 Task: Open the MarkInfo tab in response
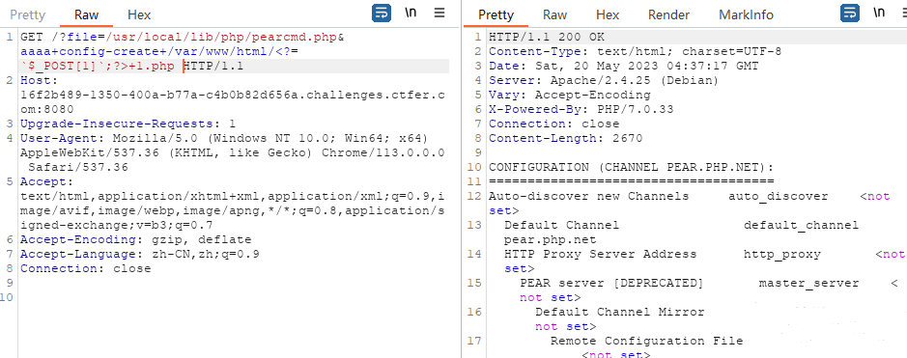(747, 14)
